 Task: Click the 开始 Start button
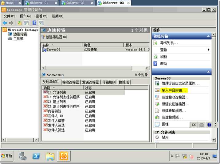tap(6, 156)
